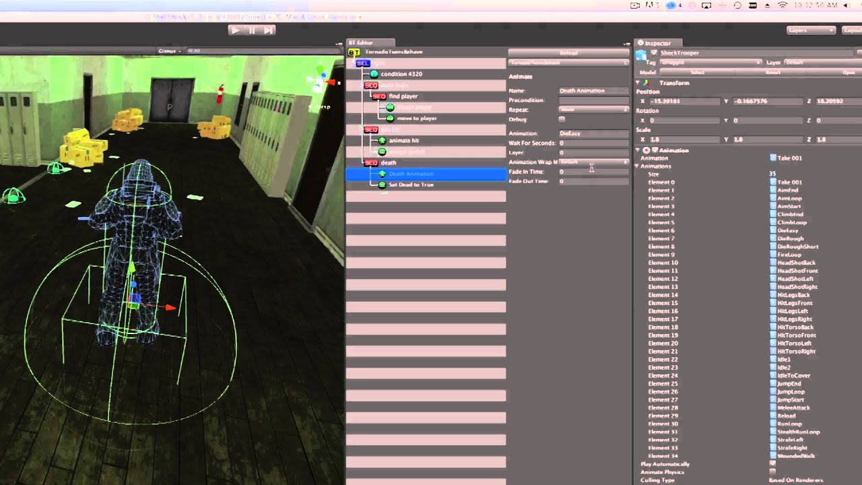Click the Reload button in BT Editor
862x485 pixels.
(568, 53)
